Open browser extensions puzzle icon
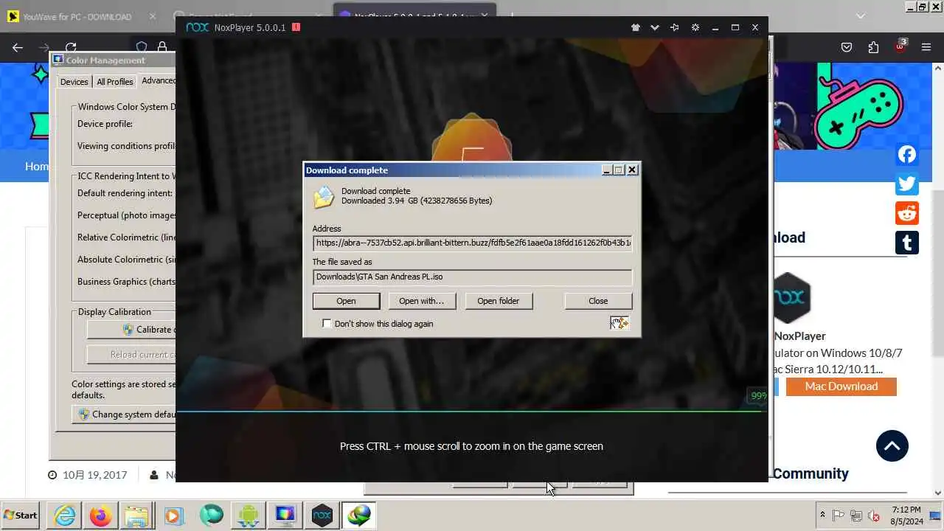The width and height of the screenshot is (944, 531). [873, 47]
